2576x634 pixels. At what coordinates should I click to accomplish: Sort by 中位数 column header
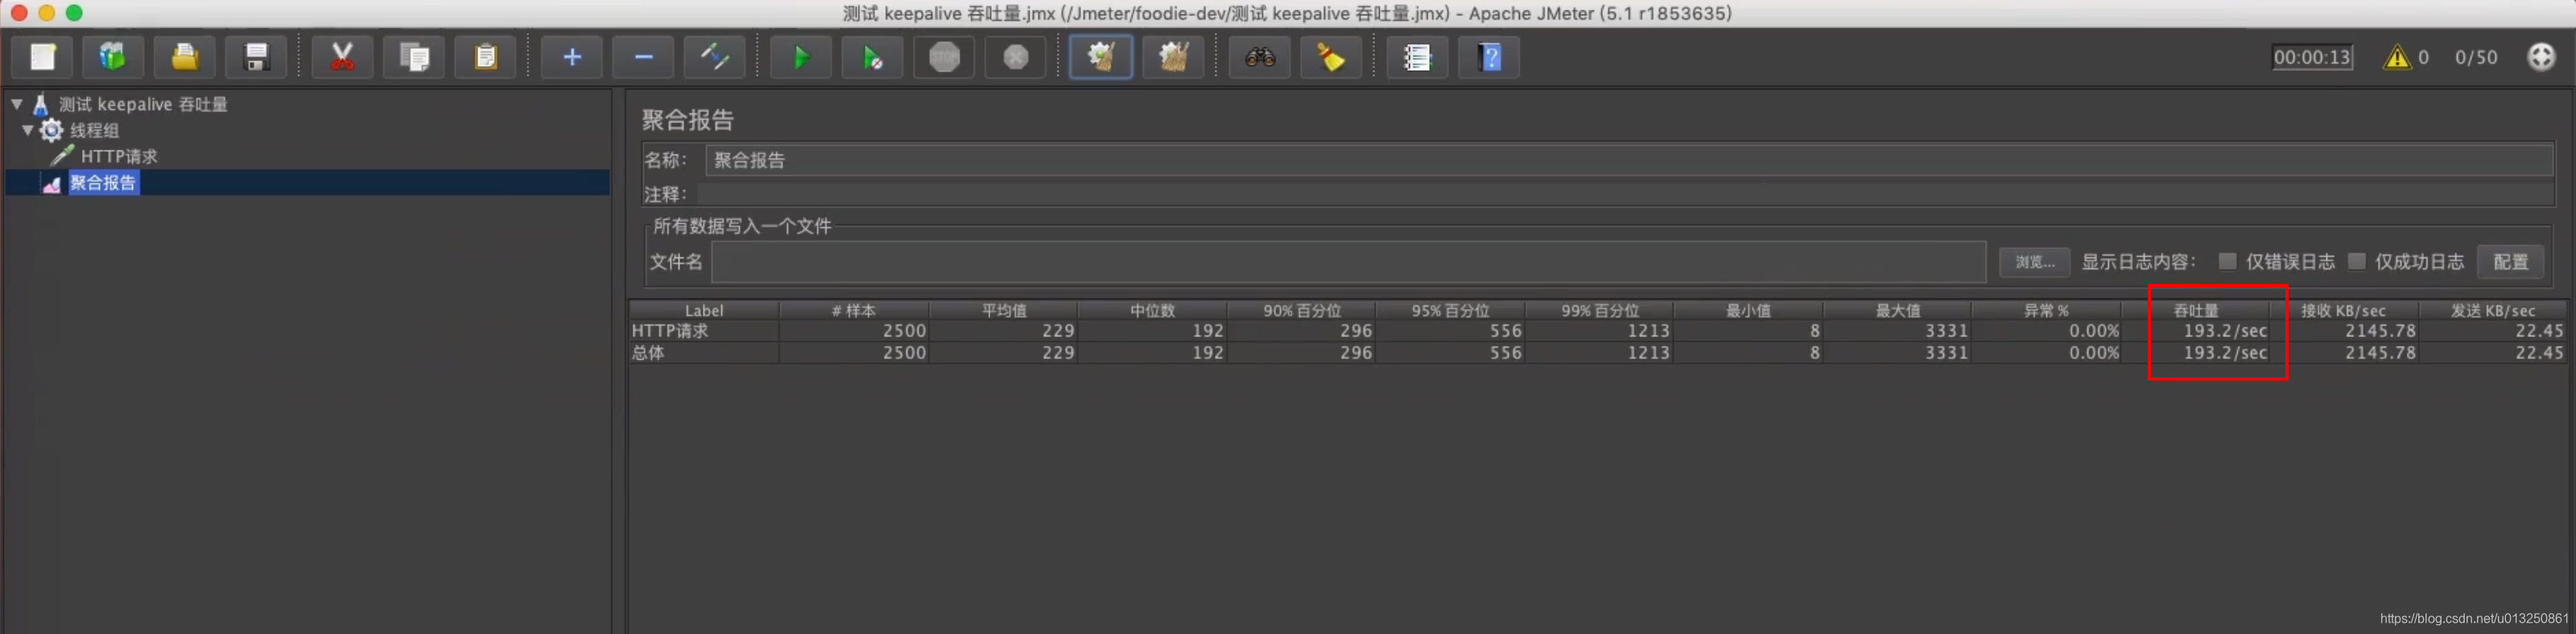(1152, 311)
